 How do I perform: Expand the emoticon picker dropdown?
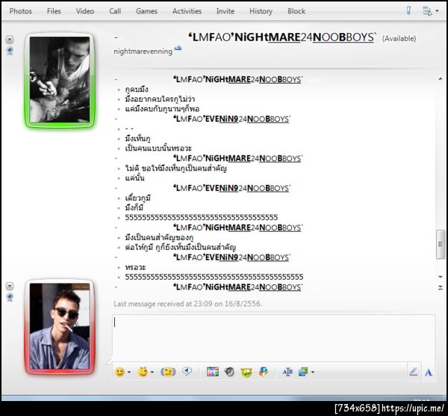click(x=129, y=372)
